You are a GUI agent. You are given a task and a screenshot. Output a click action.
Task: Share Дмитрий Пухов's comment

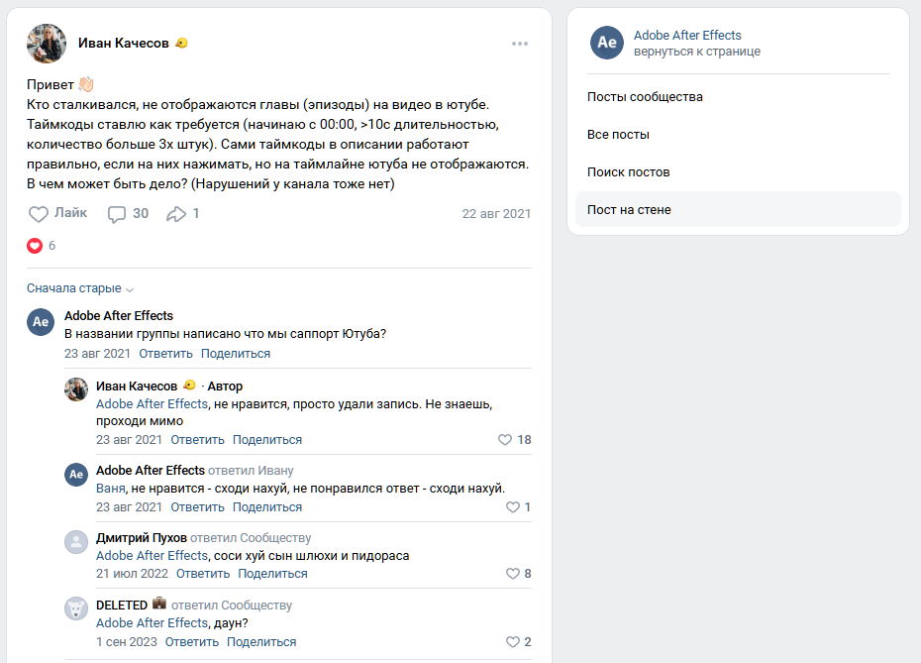click(272, 573)
